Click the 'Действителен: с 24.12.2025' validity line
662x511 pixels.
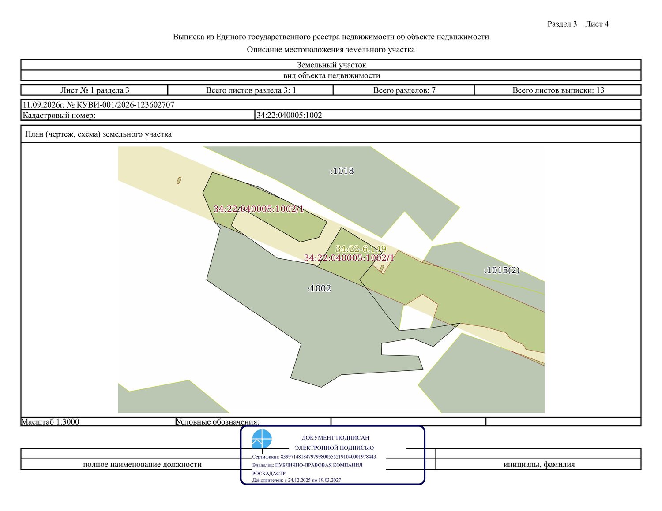click(x=297, y=480)
